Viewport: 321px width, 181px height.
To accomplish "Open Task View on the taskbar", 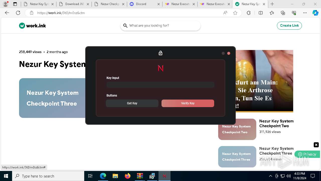I will click(90, 176).
